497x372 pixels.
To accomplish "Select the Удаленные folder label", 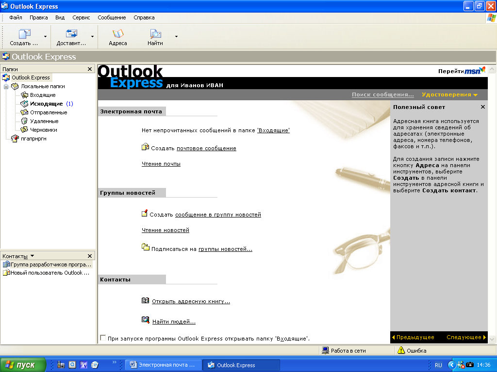I will click(44, 121).
